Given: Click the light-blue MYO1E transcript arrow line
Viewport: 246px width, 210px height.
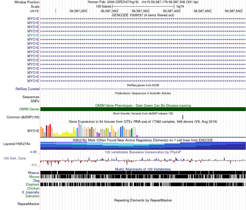Looking at the screenshot, I should 143,35.
